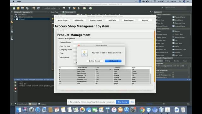Click Hide link in Screencastify bar

(x=132, y=102)
